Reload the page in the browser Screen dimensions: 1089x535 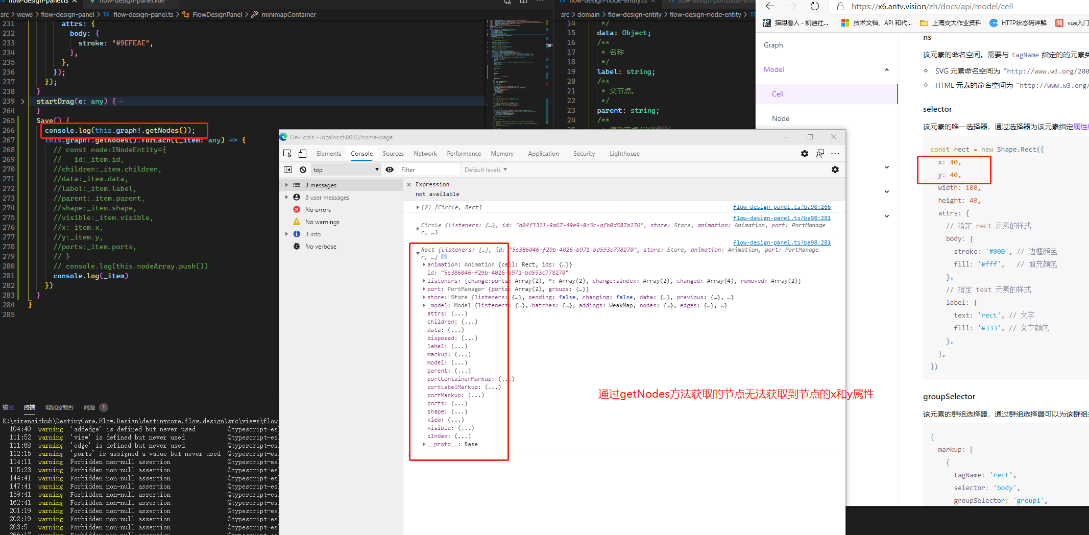click(x=814, y=7)
